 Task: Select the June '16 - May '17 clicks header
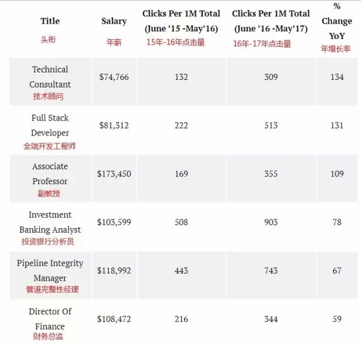pyautogui.click(x=270, y=21)
